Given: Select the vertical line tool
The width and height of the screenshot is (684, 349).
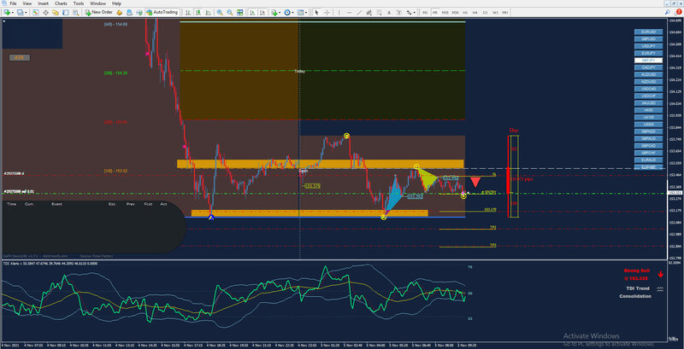Looking at the screenshot, I should pos(339,12).
